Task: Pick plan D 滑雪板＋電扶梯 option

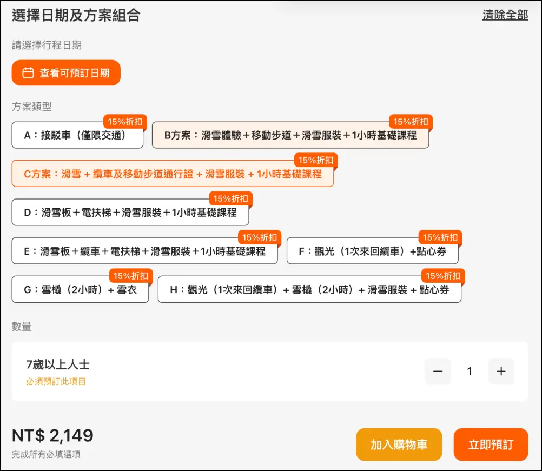Action: pyautogui.click(x=130, y=213)
